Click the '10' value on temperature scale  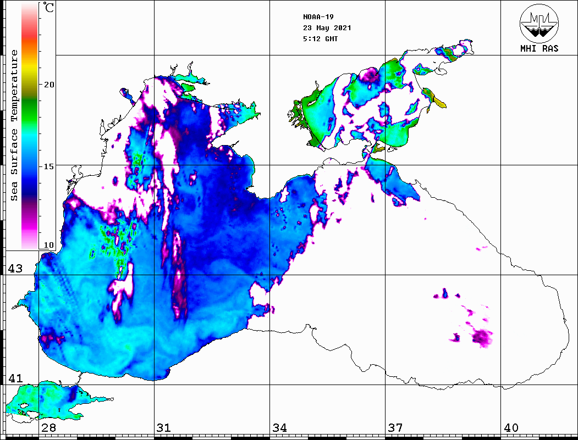click(x=48, y=245)
